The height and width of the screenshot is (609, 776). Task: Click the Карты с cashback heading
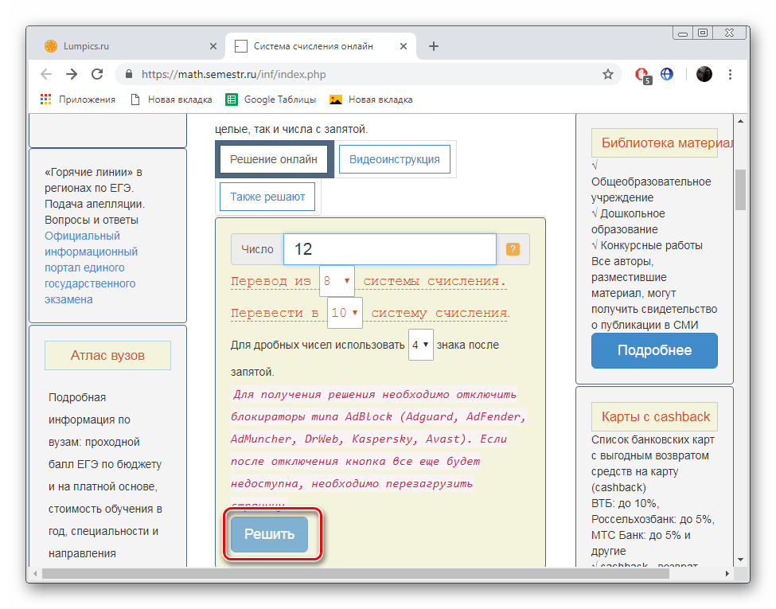[x=654, y=417]
